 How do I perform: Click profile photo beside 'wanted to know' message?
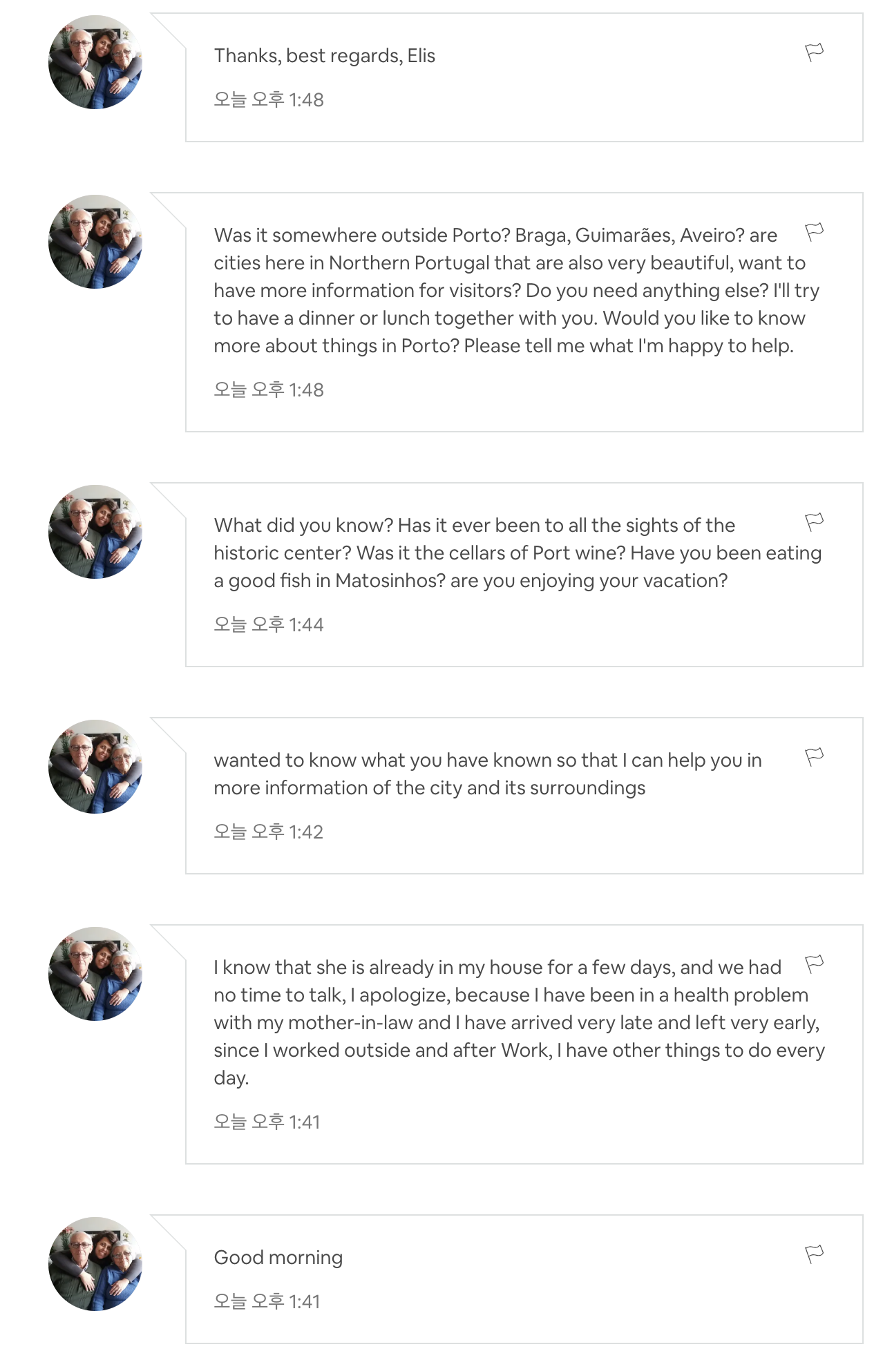pyautogui.click(x=95, y=767)
